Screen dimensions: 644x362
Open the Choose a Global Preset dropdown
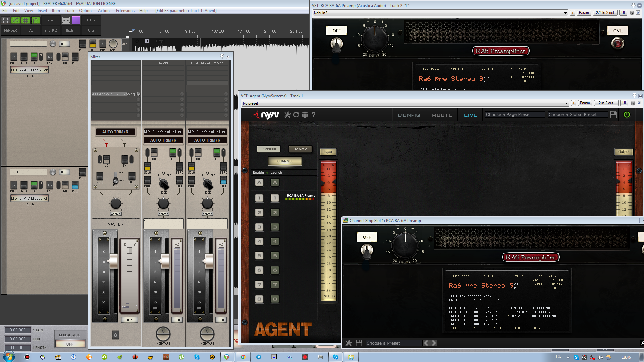pos(578,115)
